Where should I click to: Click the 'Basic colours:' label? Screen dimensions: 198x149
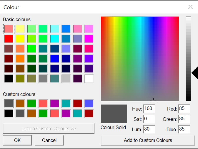tap(17, 20)
